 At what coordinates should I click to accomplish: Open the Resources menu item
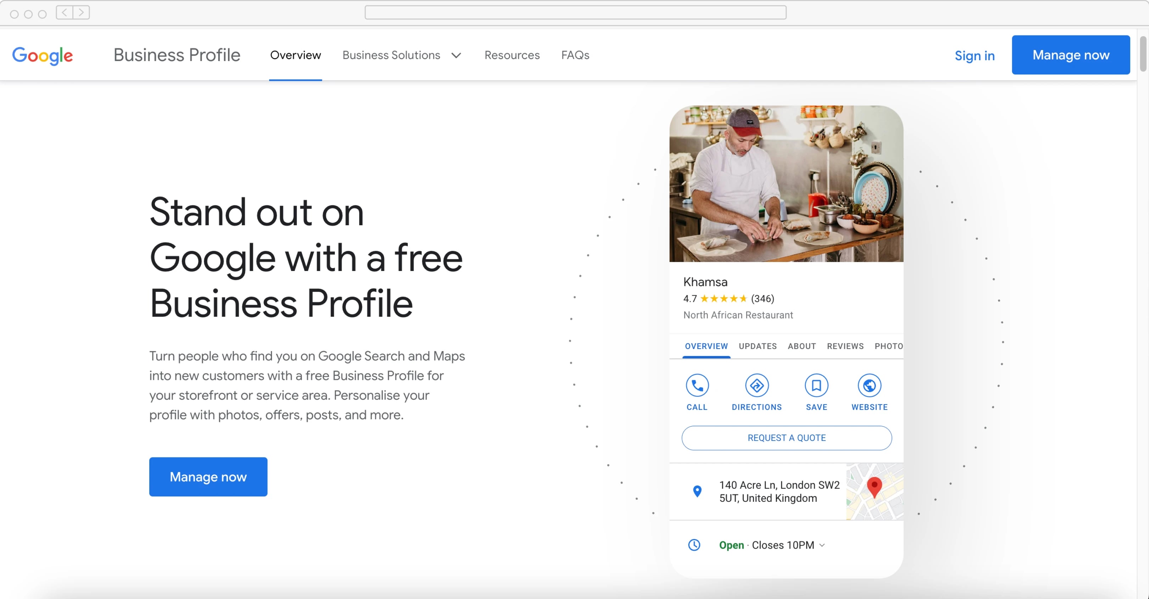[x=512, y=55]
